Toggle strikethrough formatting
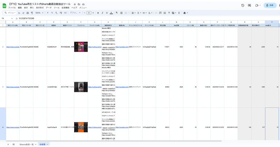The image size is (280, 147). [x=107, y=13]
